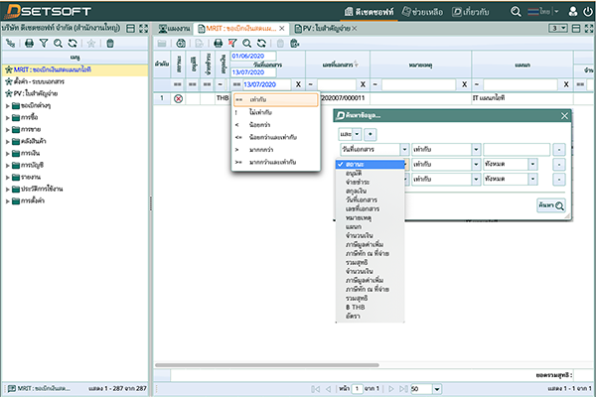Click the refresh icon in left menu toolbar
Image resolution: width=596 pixels, height=397 pixels.
coord(73,44)
